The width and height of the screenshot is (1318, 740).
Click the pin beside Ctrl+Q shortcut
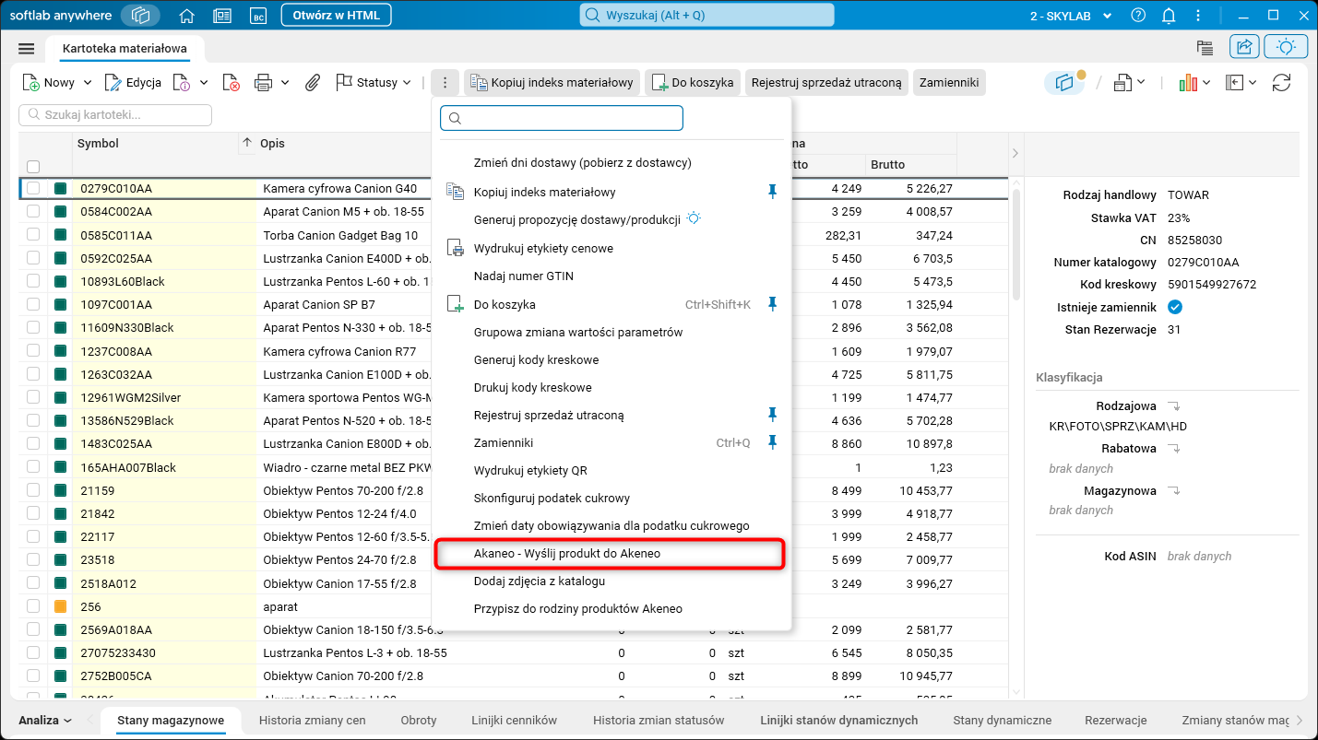coord(773,442)
